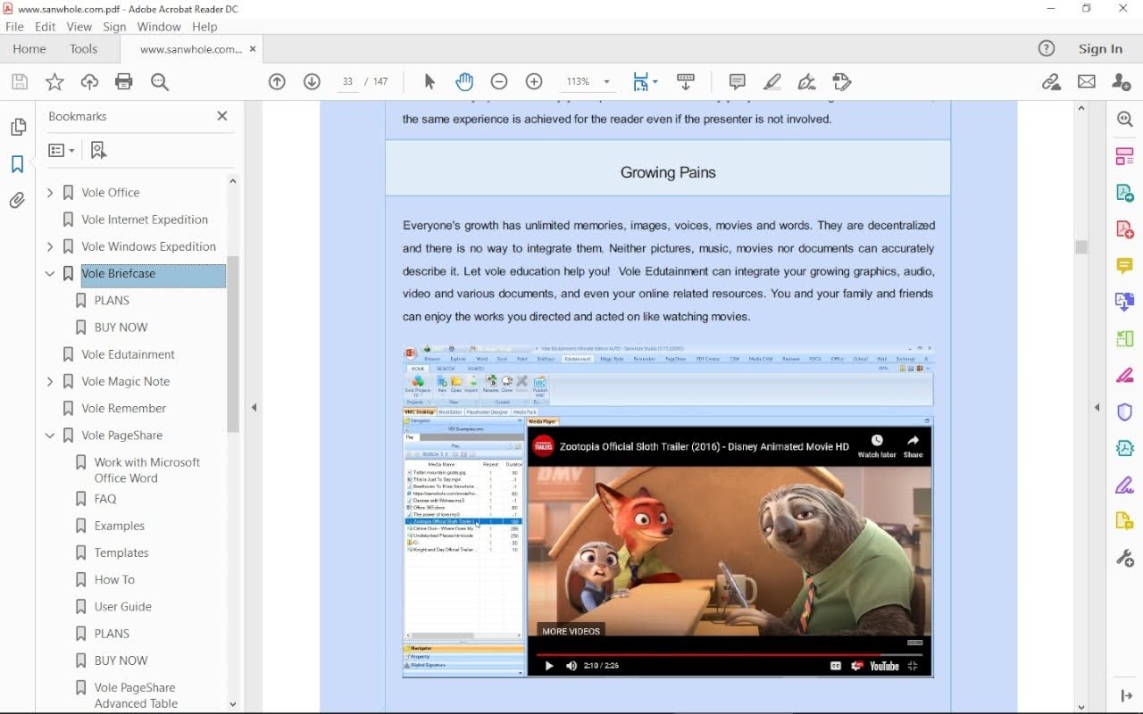Expand the right tools pane arrow at bottom

pyautogui.click(x=1125, y=696)
